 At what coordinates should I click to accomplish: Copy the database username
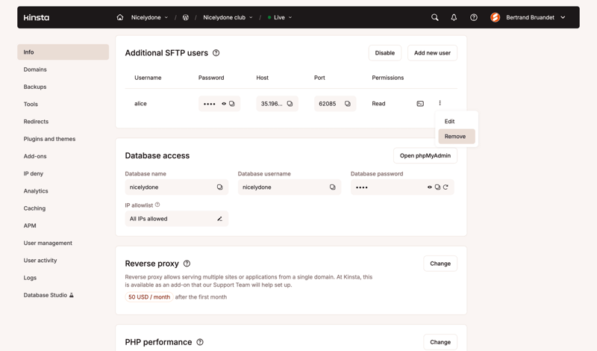point(333,187)
